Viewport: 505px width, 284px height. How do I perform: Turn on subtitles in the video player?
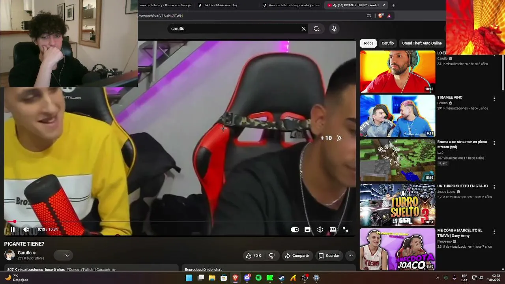click(307, 230)
